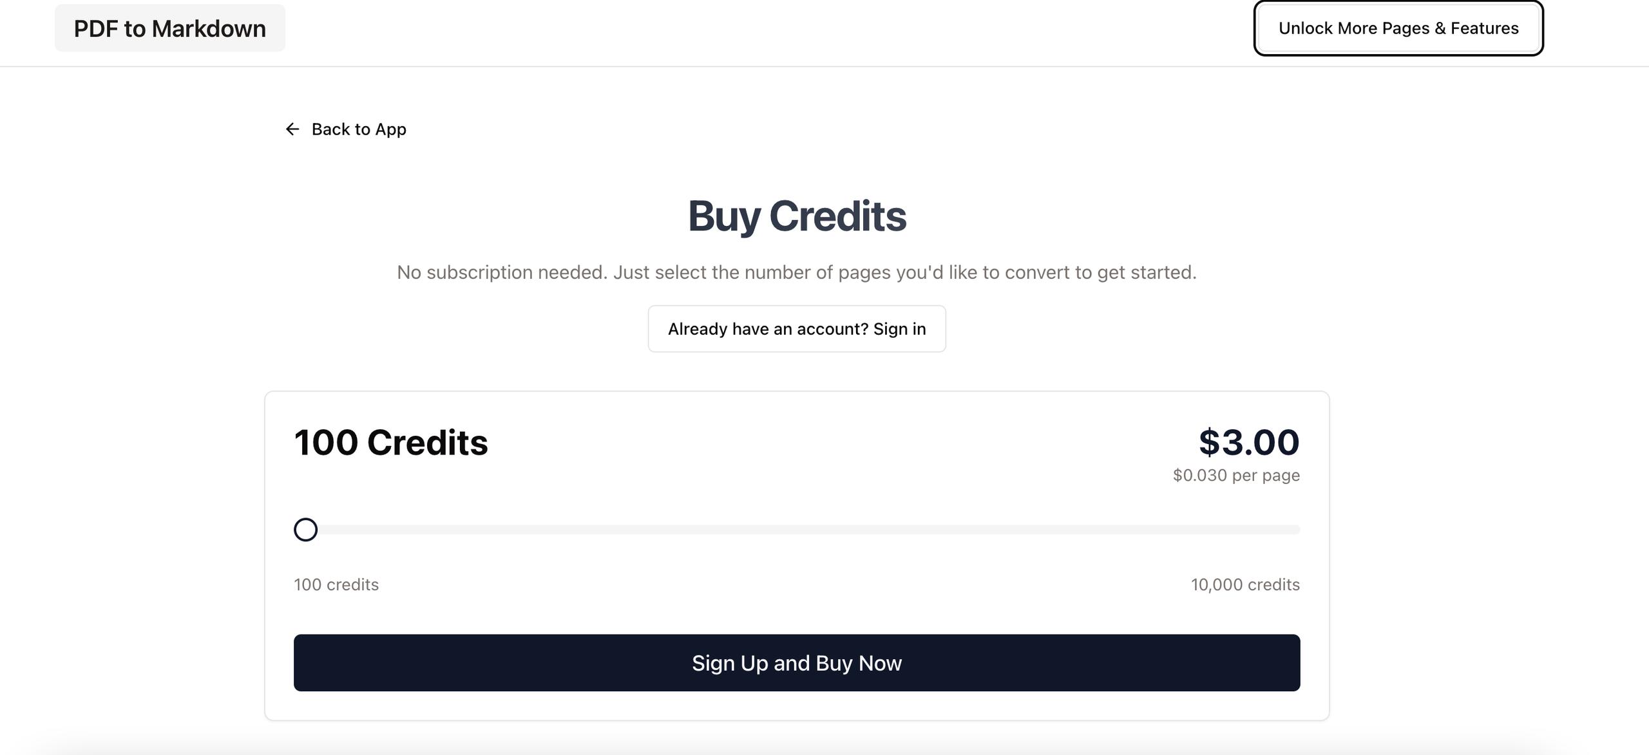Click the "10,000 credits" maximum label

pos(1244,584)
